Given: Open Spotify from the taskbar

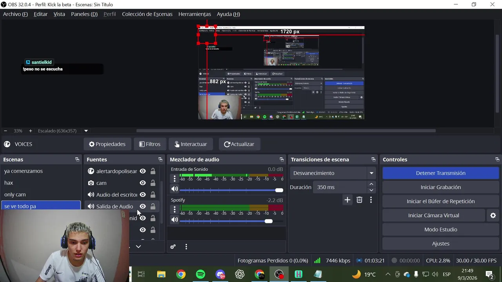Looking at the screenshot, I should pos(200,274).
